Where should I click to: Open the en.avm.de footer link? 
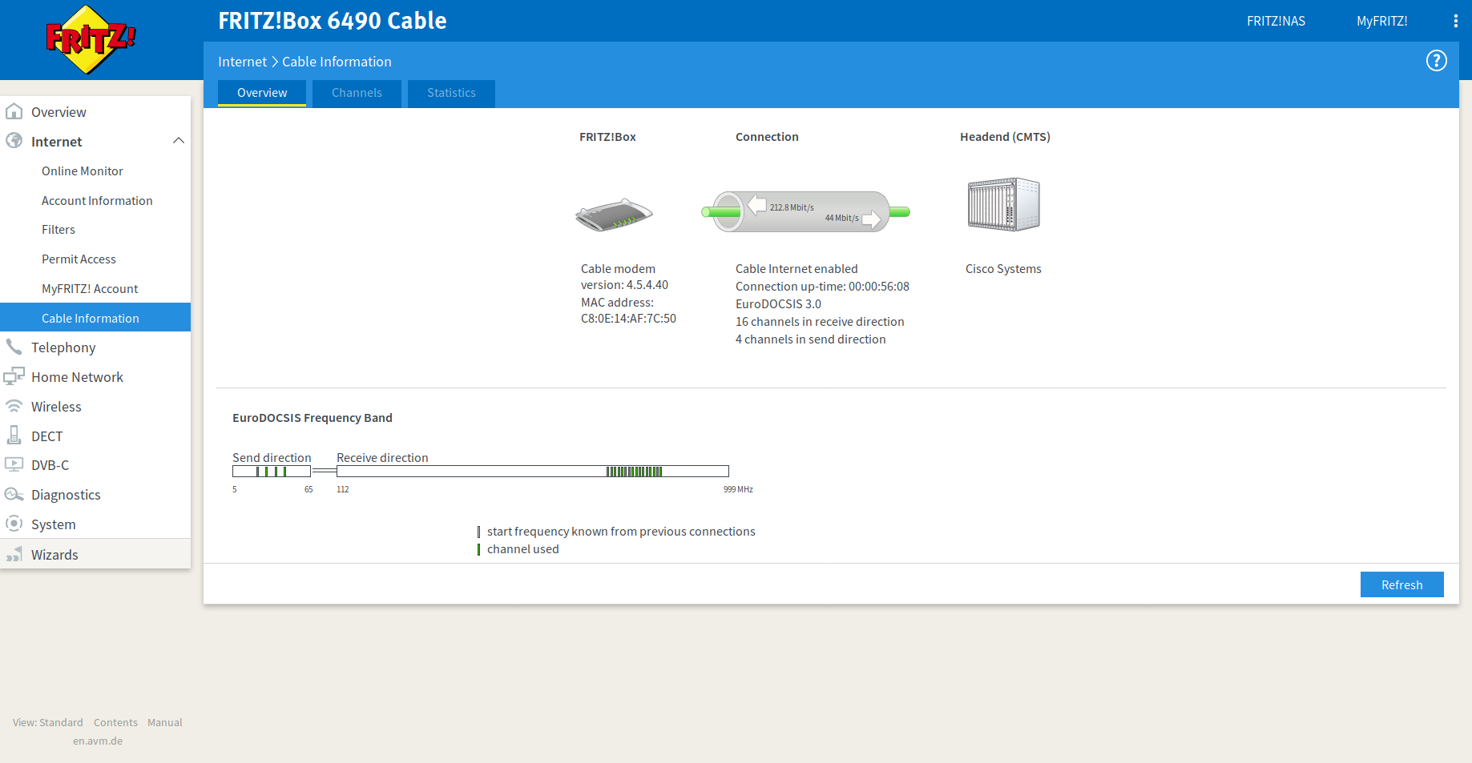98,741
